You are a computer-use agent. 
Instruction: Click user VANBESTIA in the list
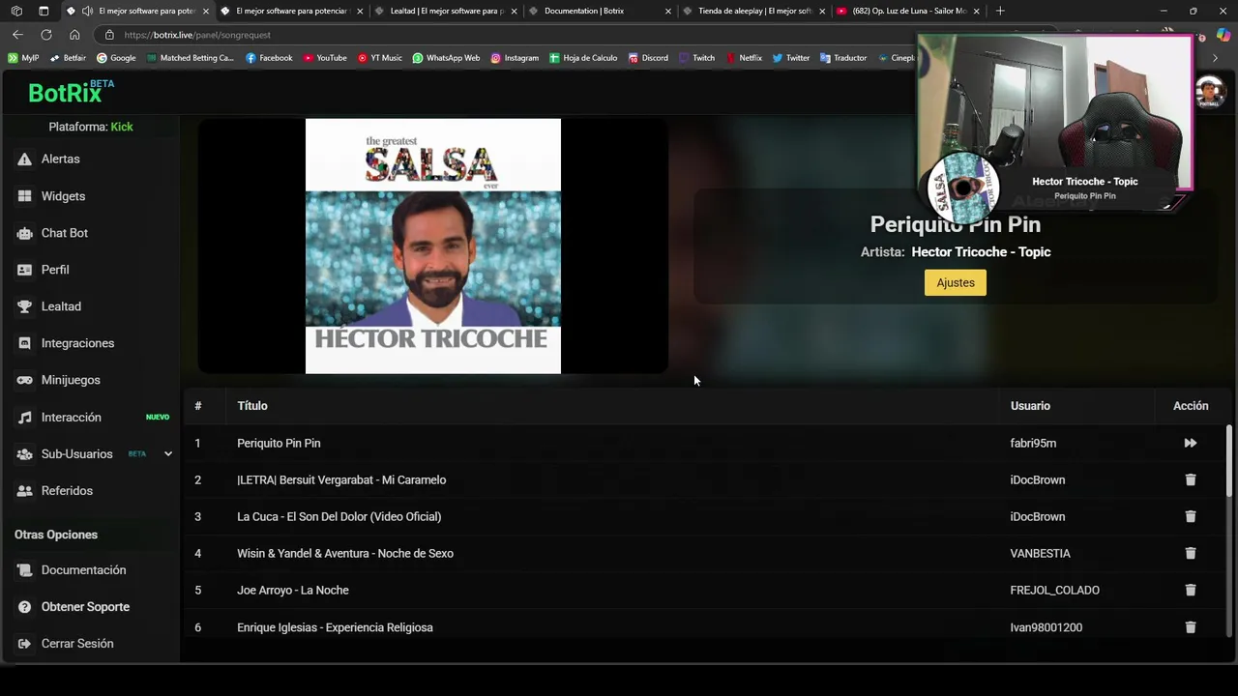(1040, 553)
